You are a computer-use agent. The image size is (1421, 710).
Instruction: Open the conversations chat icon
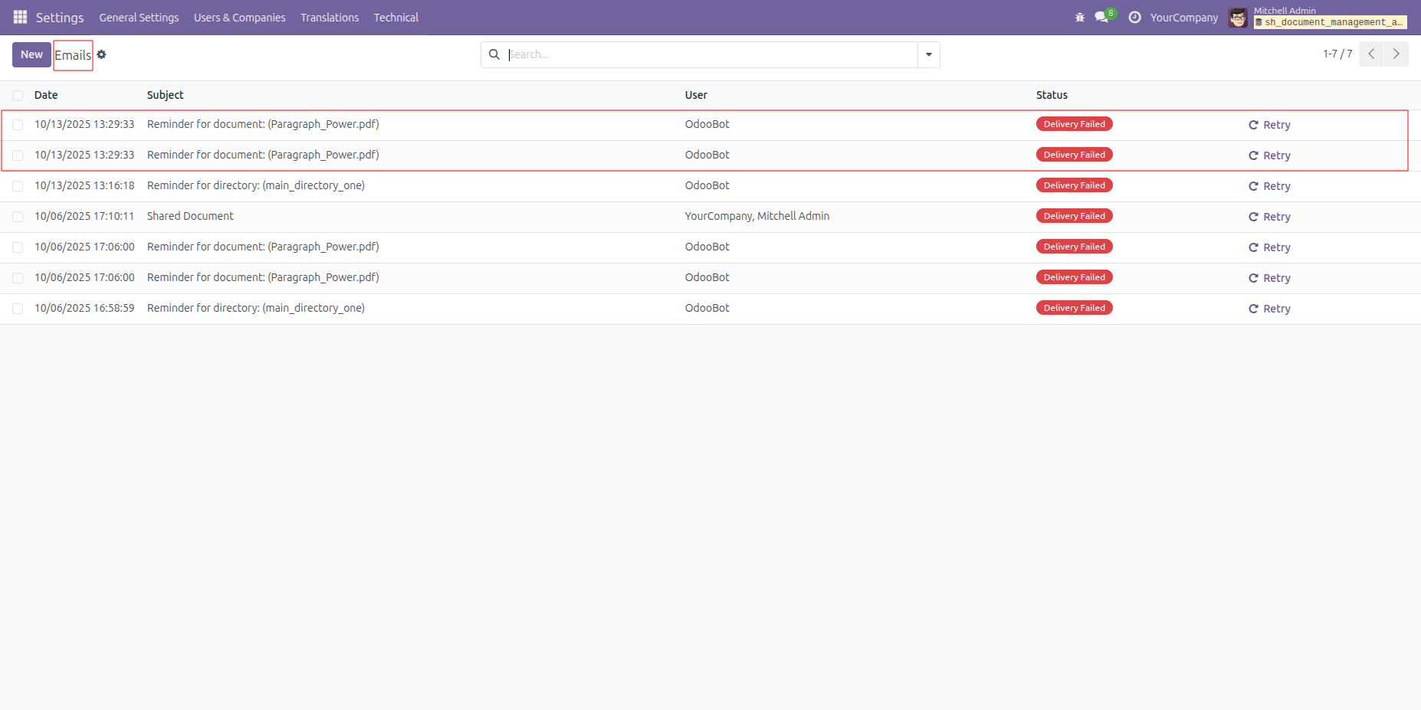1101,17
